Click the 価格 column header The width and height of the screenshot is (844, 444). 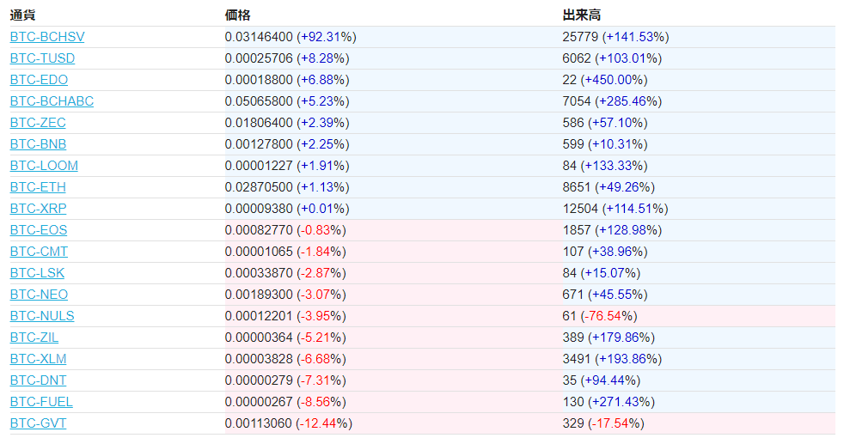237,15
